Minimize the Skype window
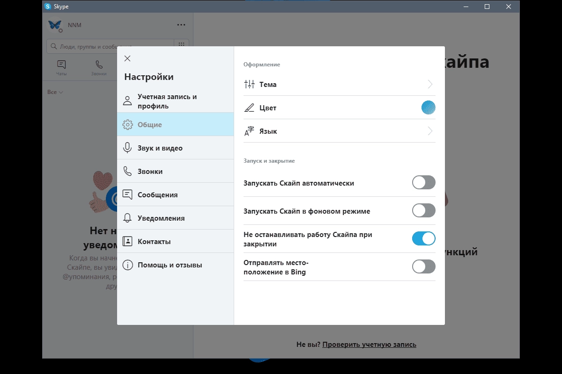The image size is (562, 374). click(x=466, y=7)
